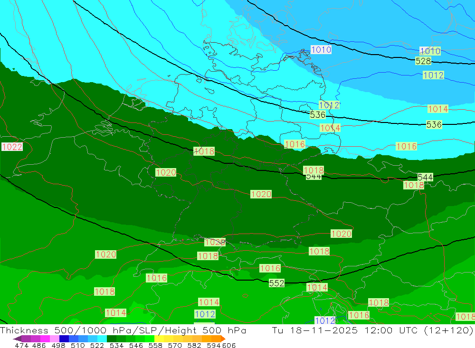Click the 1022 pressure label at left edge
475x348 pixels.
click(12, 147)
